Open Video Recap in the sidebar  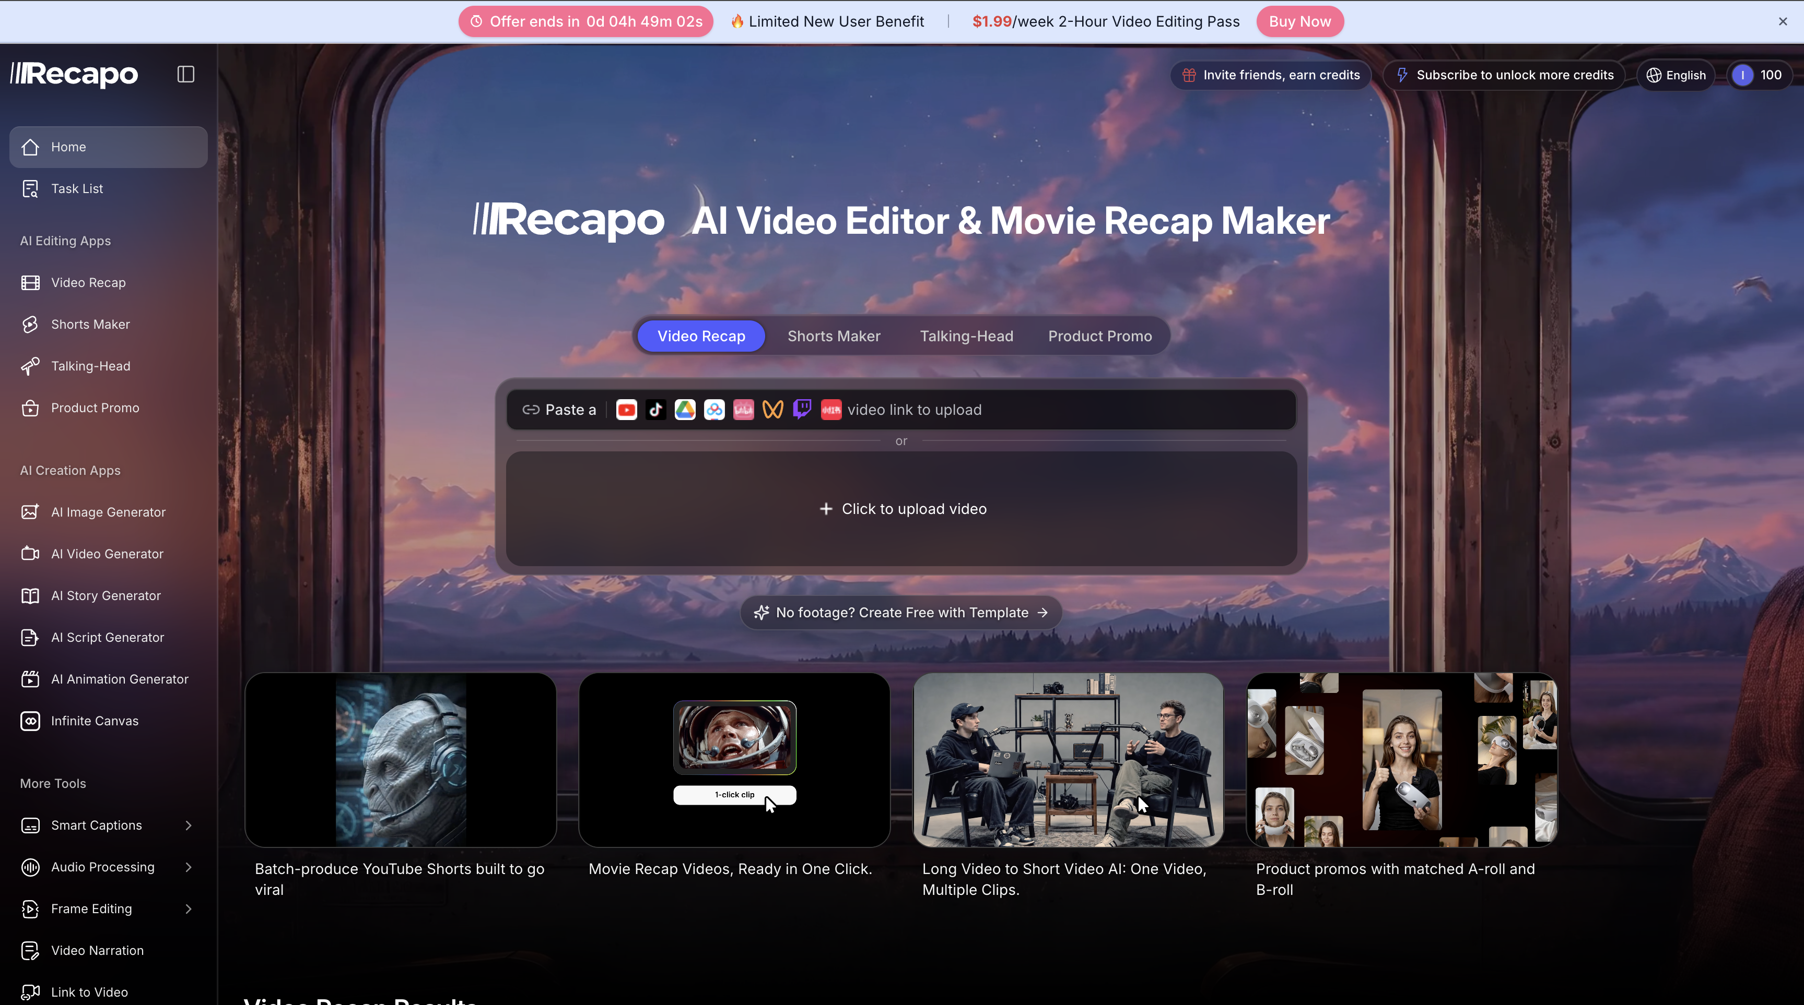coord(109,283)
